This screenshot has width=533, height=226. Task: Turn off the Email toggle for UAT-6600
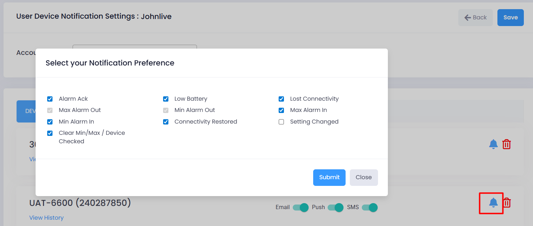coord(300,207)
